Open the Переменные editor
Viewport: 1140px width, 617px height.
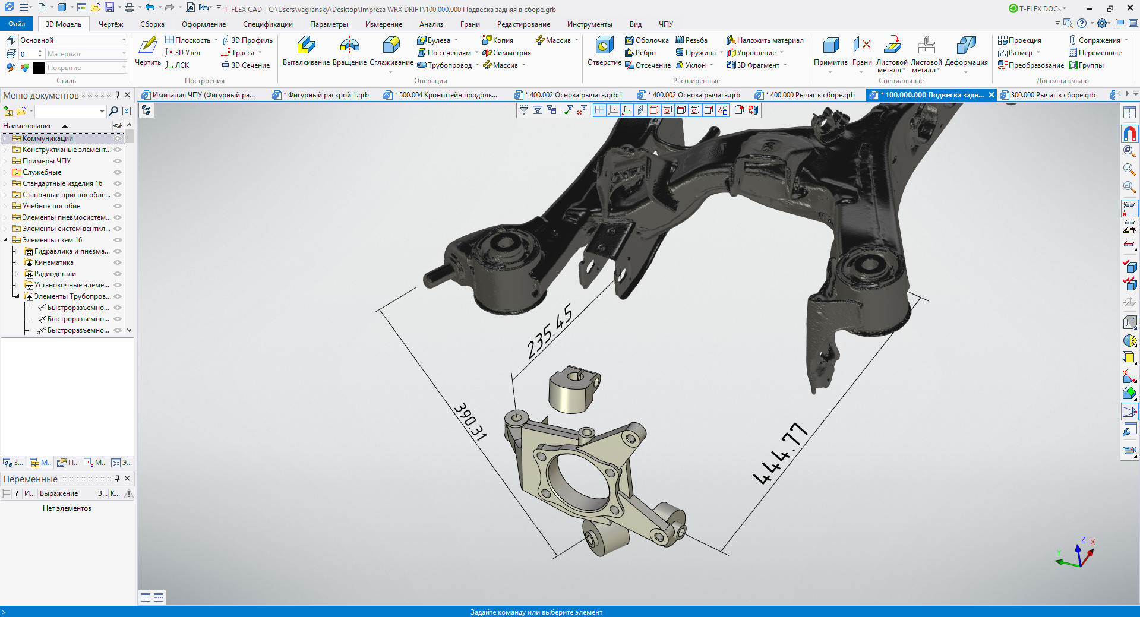(1095, 52)
